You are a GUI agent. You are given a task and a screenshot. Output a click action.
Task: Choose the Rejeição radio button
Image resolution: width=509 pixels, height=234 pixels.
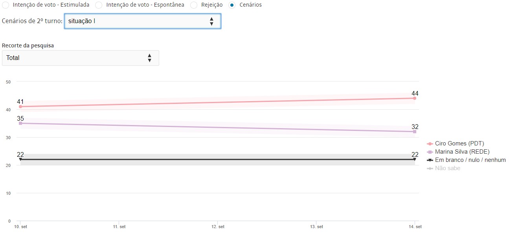[x=194, y=5]
